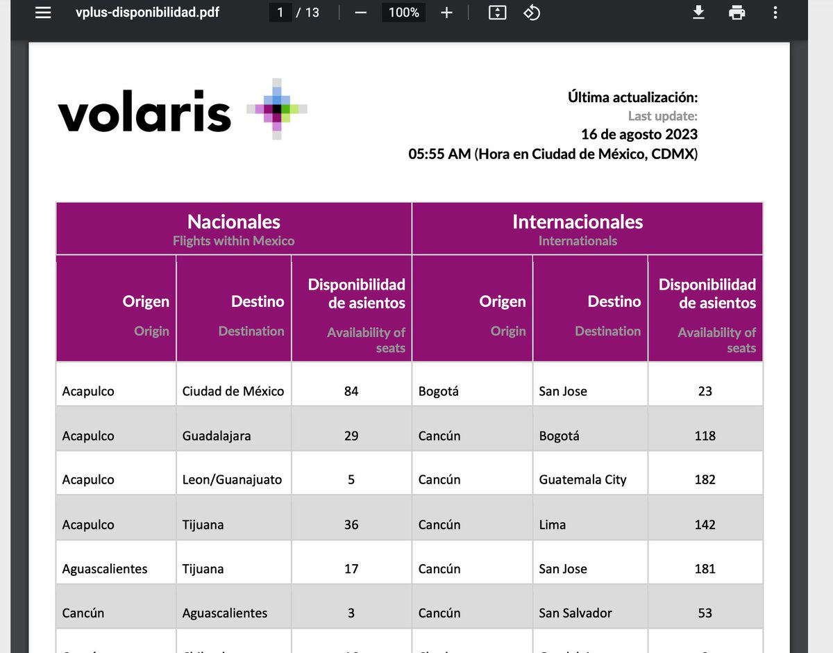The width and height of the screenshot is (833, 653).
Task: Click the seat availability value 36
Action: coord(351,524)
